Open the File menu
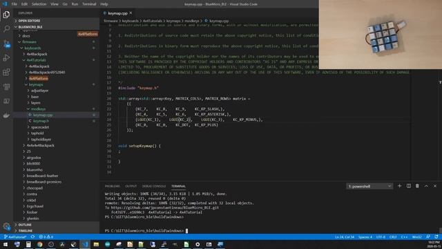 [x=14, y=4]
